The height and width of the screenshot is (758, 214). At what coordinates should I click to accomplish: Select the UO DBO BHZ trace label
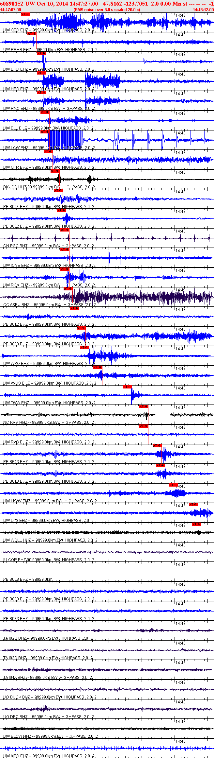pyautogui.click(x=49, y=717)
